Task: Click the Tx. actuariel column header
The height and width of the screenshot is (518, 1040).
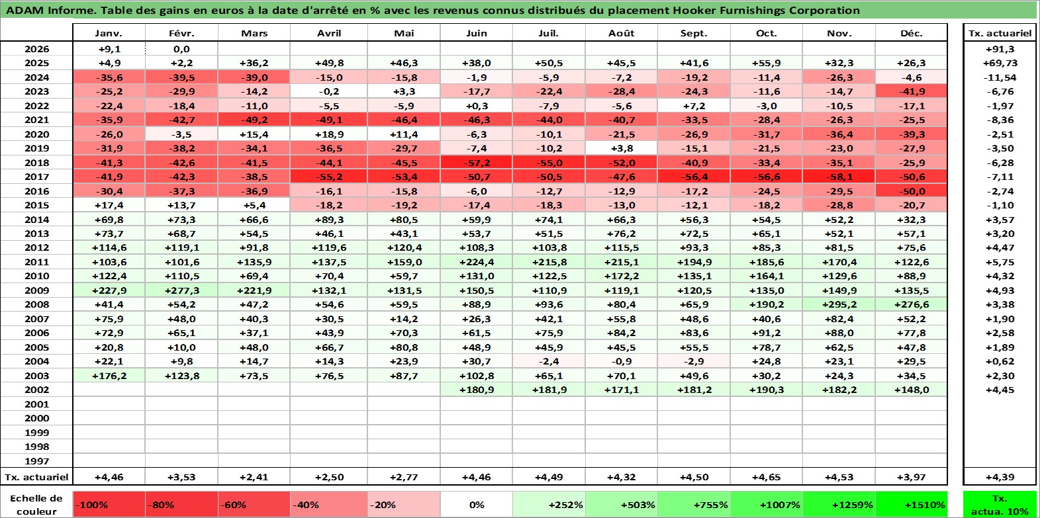Action: click(1000, 33)
